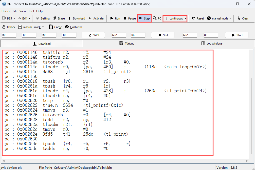
Task: Open Setting from the toolbar
Action: coord(43,18)
